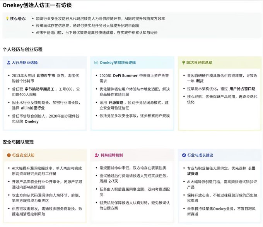Click the bullet starting 传统面试存在信息差

[x=87, y=26]
